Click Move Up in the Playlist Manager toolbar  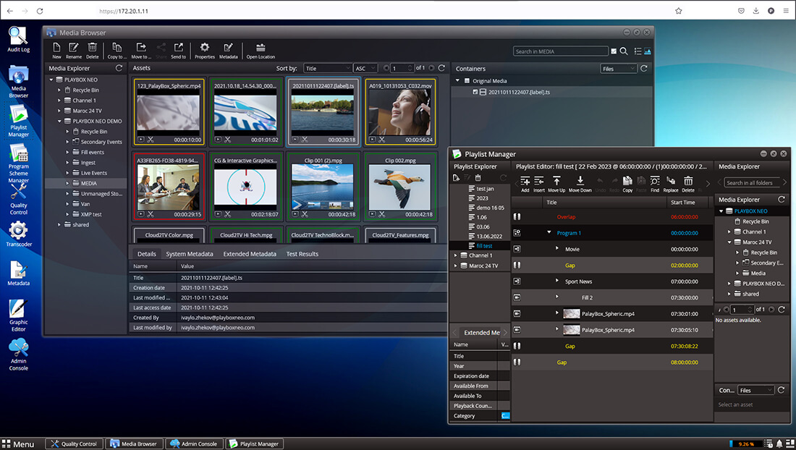[556, 184]
